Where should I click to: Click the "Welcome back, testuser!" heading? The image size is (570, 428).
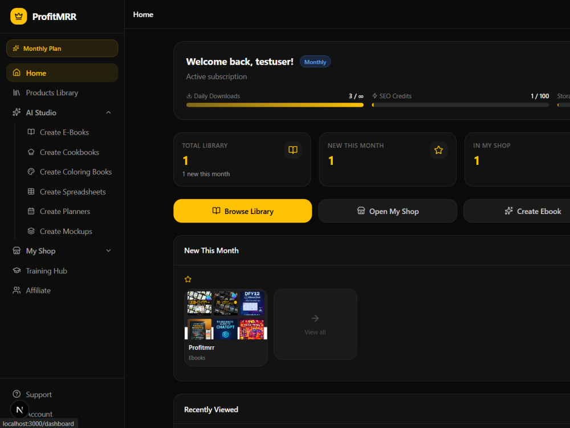coord(239,62)
